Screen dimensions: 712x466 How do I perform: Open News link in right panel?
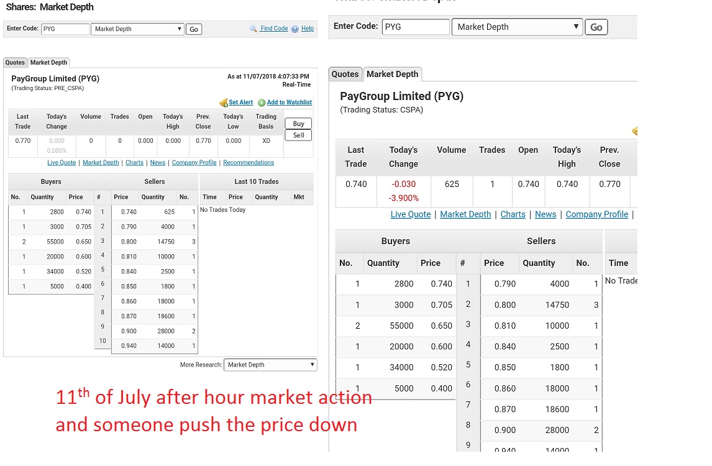click(545, 214)
